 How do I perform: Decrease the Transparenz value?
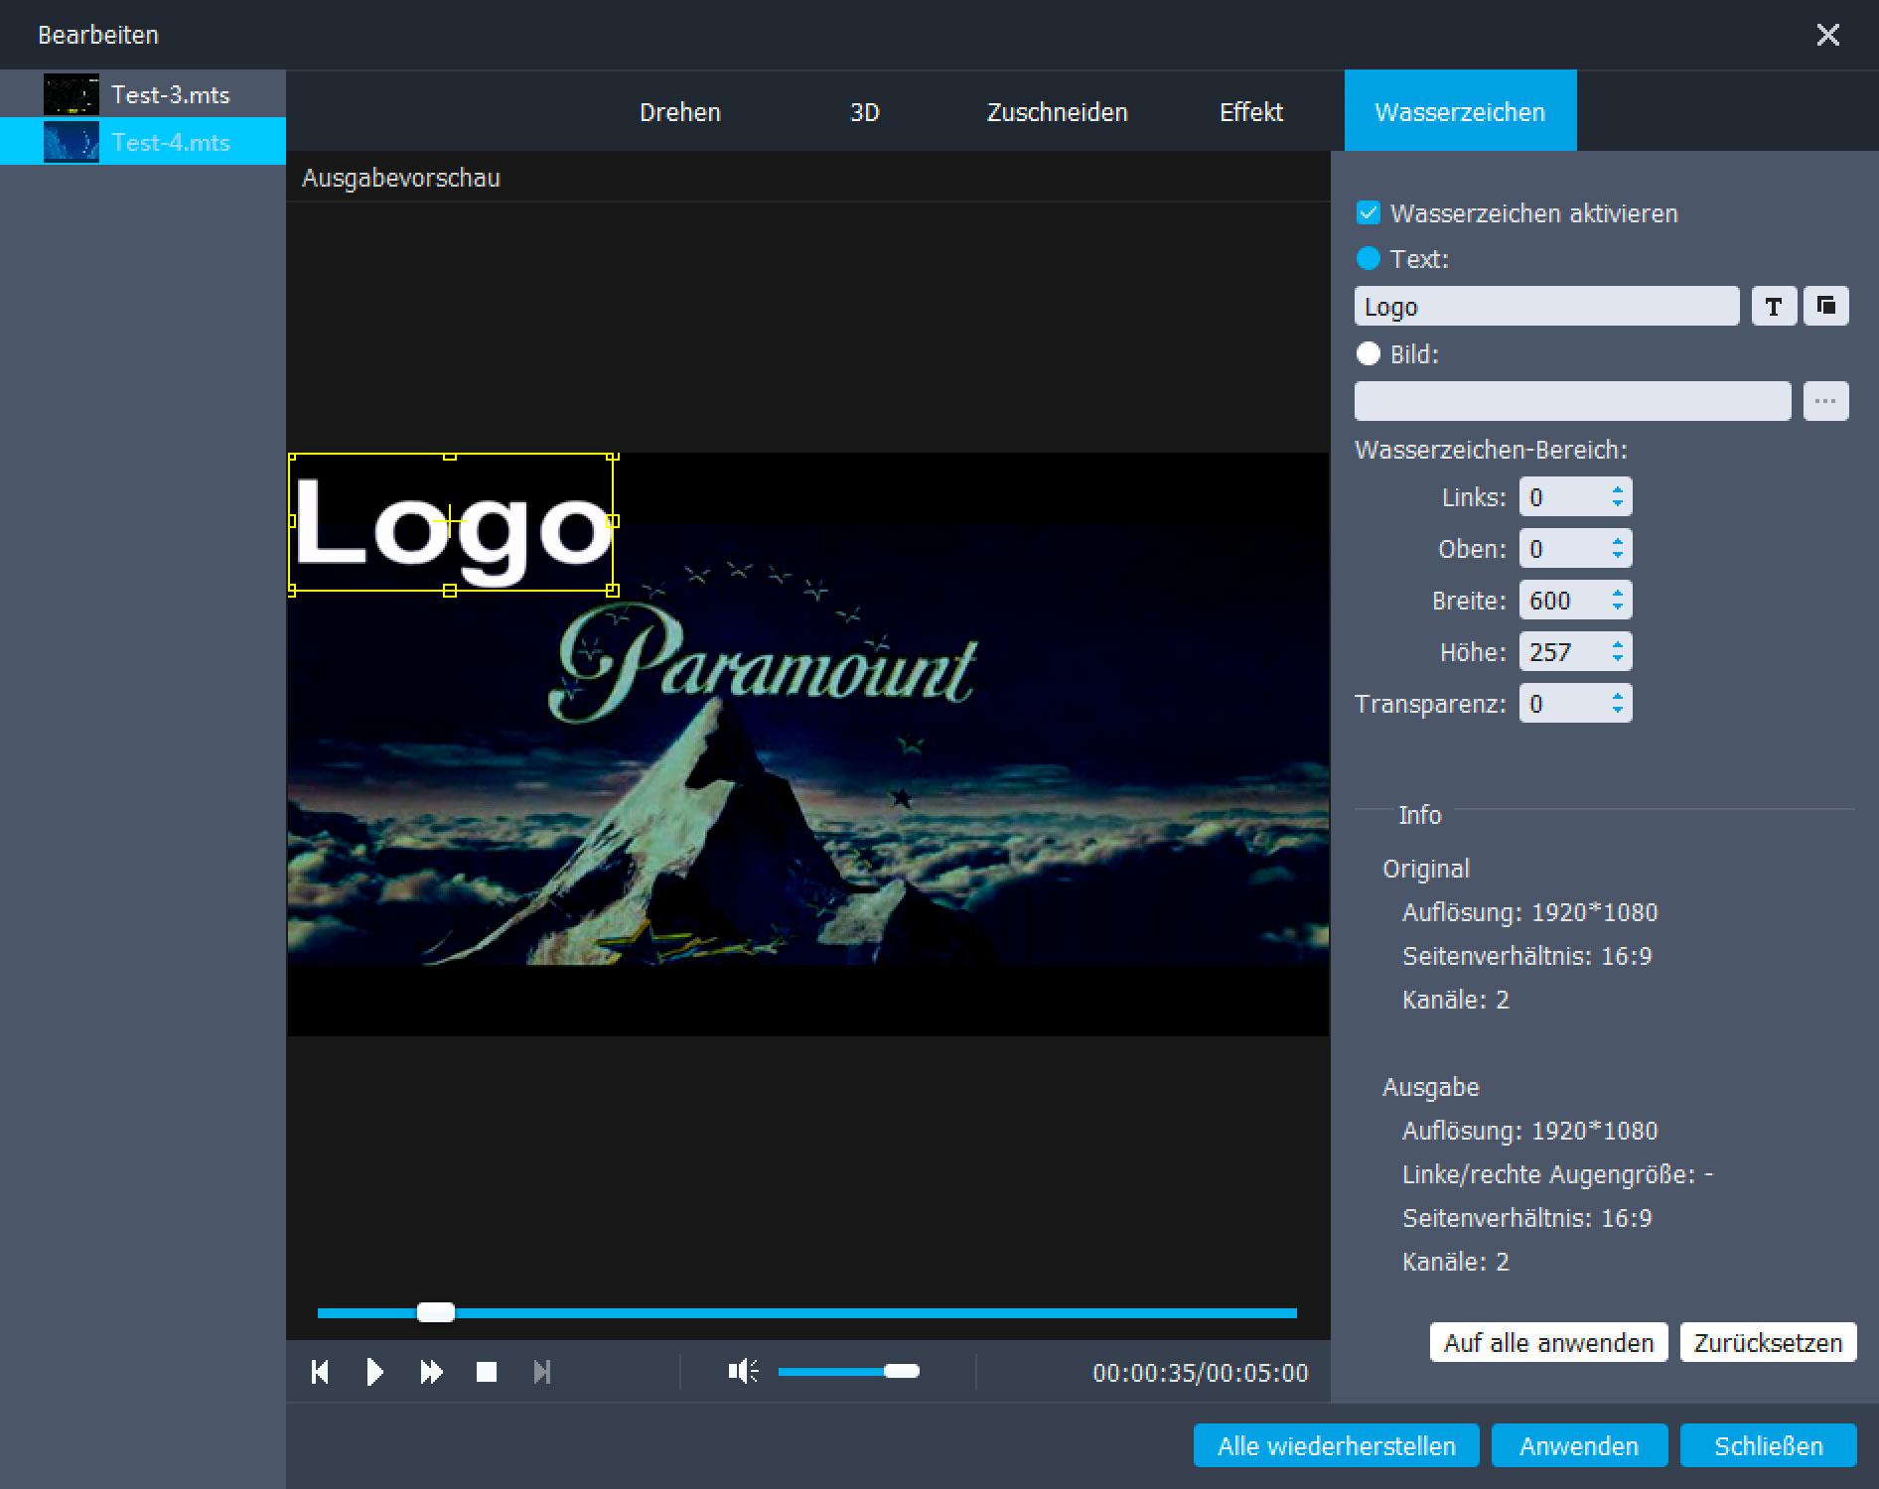click(1618, 711)
